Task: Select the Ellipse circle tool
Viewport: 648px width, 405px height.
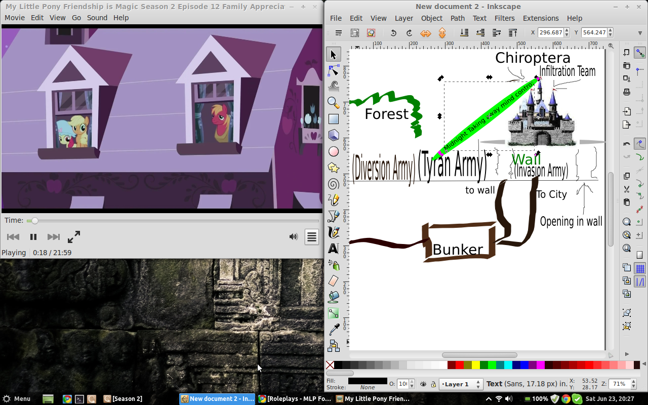Action: 333,151
